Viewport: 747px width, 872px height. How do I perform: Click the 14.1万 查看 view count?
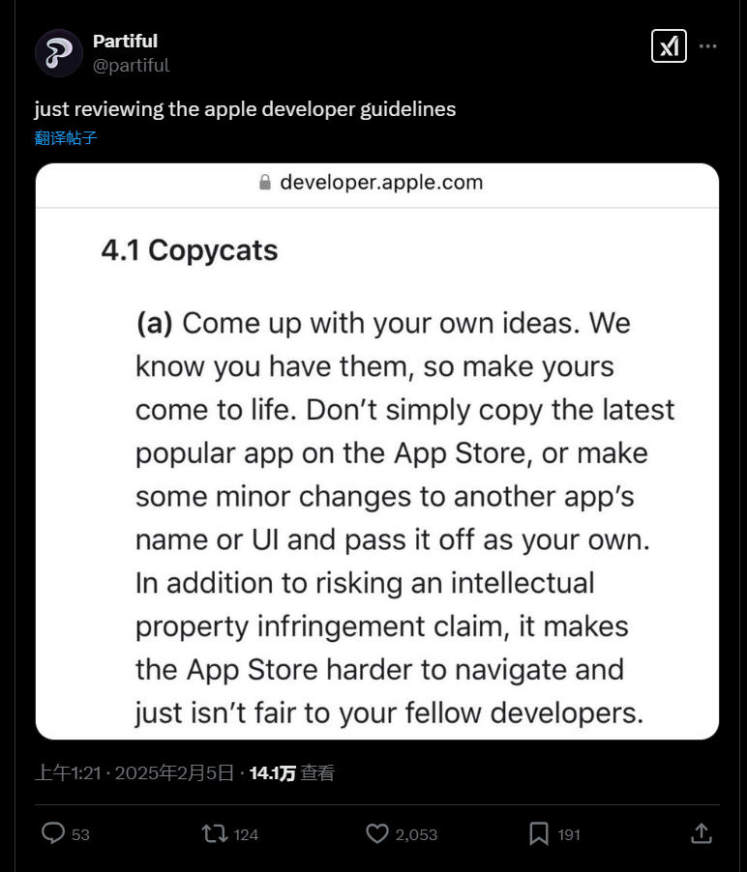click(291, 772)
